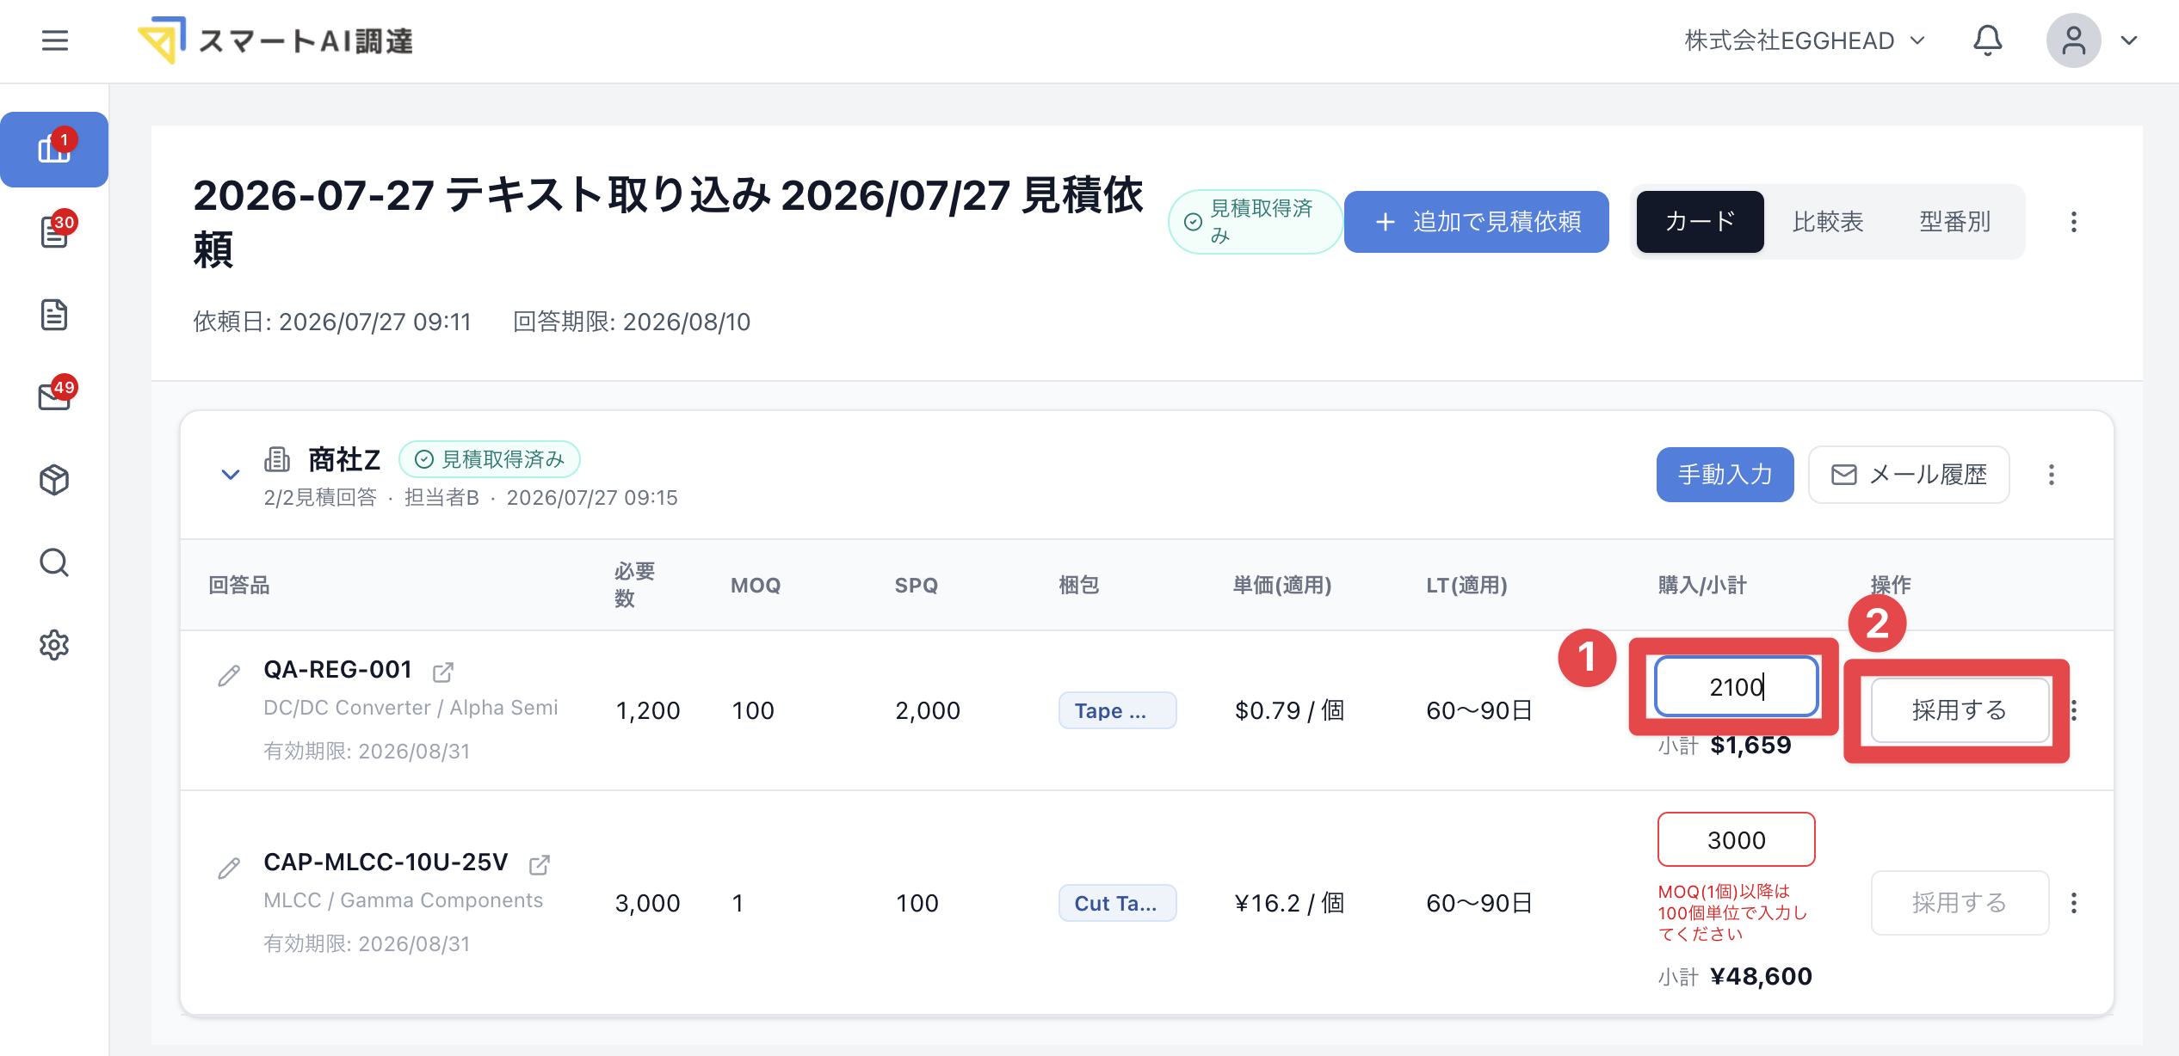Viewport: 2179px width, 1056px height.
Task: Open the sidebar settings gear
Action: (54, 644)
